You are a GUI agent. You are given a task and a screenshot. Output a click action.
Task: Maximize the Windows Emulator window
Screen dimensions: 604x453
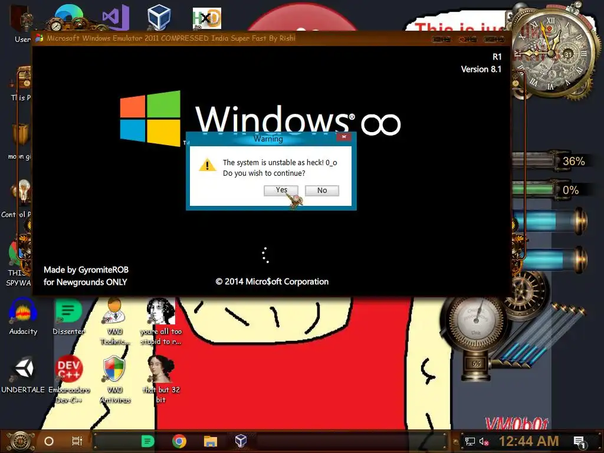point(467,40)
